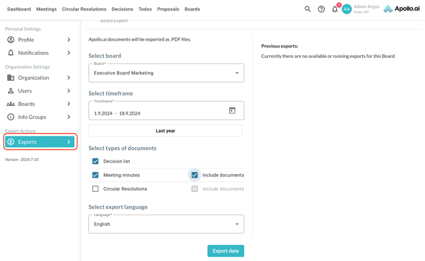The height and width of the screenshot is (261, 425).
Task: Open the timeframe calendar picker icon
Action: click(232, 110)
